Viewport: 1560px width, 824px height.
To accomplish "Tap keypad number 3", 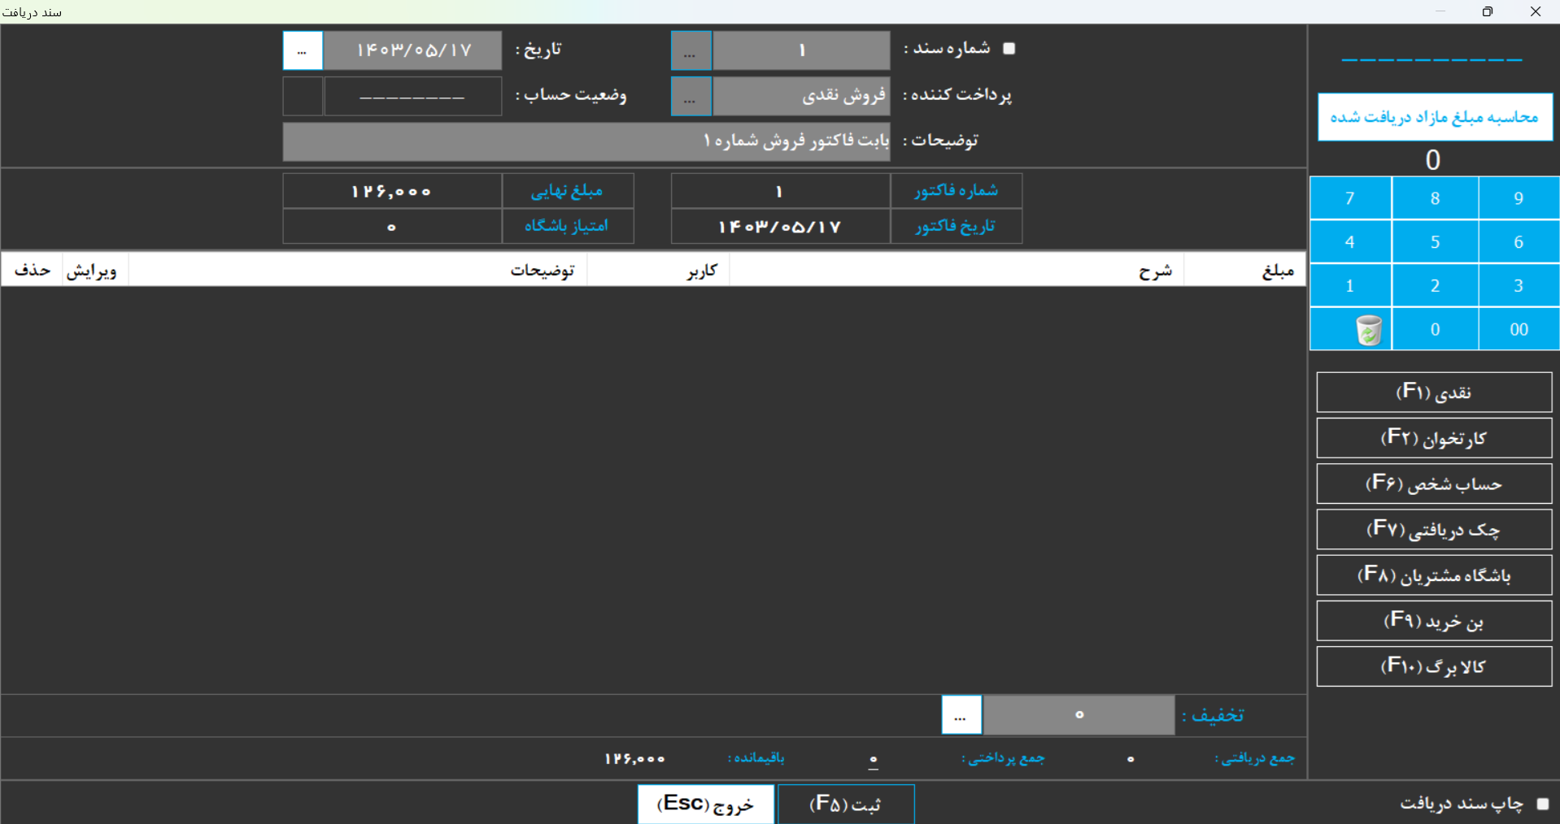I will click(x=1519, y=286).
